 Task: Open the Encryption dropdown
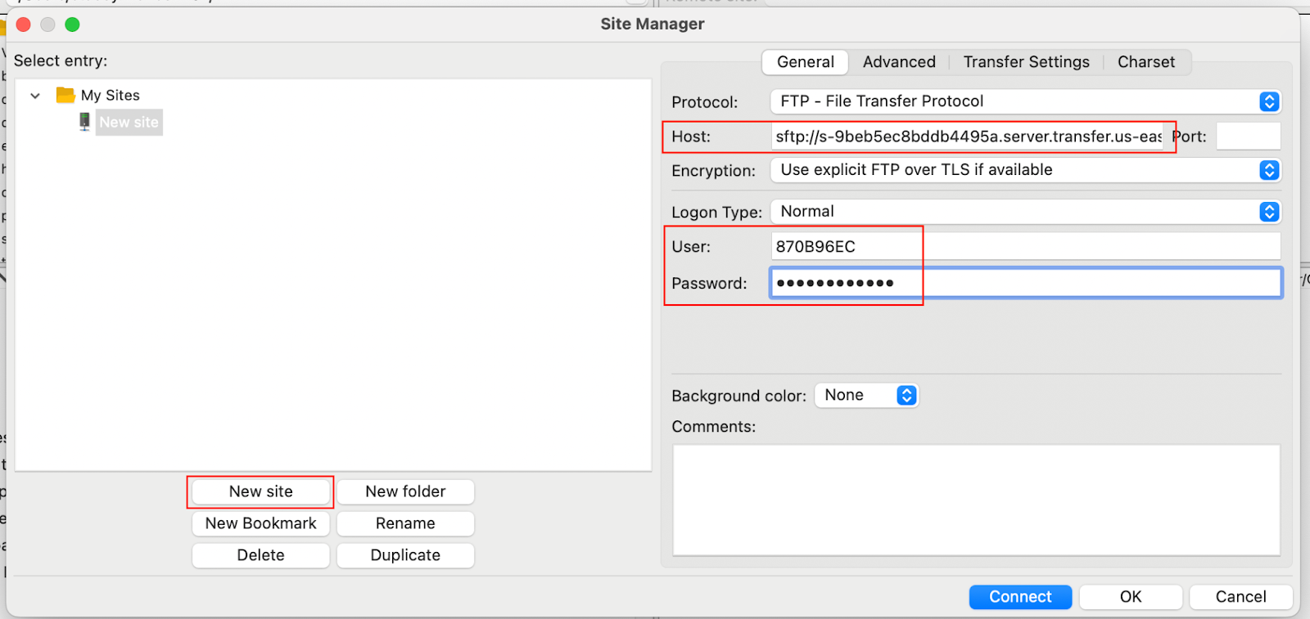click(x=1025, y=170)
